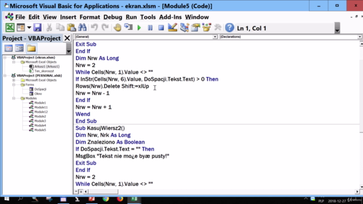Click the Insert UserForm icon
363x204 pixels.
tap(20, 28)
